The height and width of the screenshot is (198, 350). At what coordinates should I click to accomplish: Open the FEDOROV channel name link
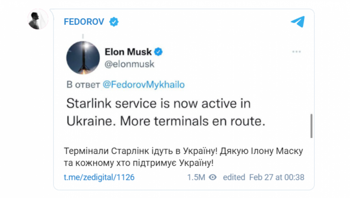coord(84,22)
